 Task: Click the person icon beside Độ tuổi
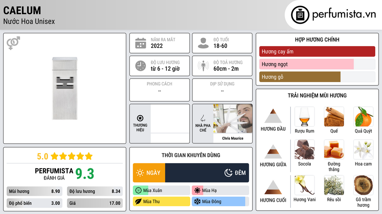(x=203, y=43)
